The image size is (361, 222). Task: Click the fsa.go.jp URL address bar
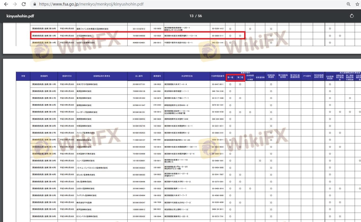(91, 4)
